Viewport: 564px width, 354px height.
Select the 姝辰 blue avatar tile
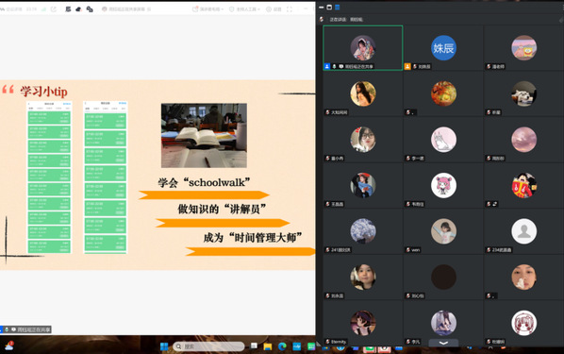(x=443, y=48)
